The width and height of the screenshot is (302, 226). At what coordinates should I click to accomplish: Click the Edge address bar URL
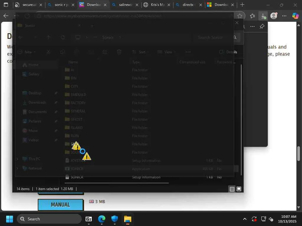click(103, 16)
